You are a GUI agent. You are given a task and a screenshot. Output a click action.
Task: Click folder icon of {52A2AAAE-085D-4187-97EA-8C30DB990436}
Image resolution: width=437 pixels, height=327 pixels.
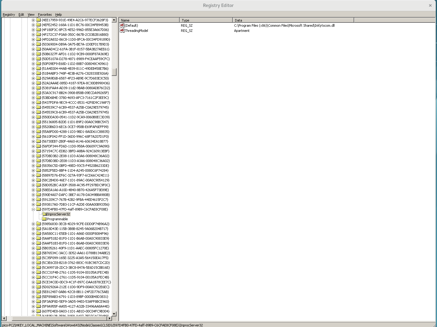(39, 83)
